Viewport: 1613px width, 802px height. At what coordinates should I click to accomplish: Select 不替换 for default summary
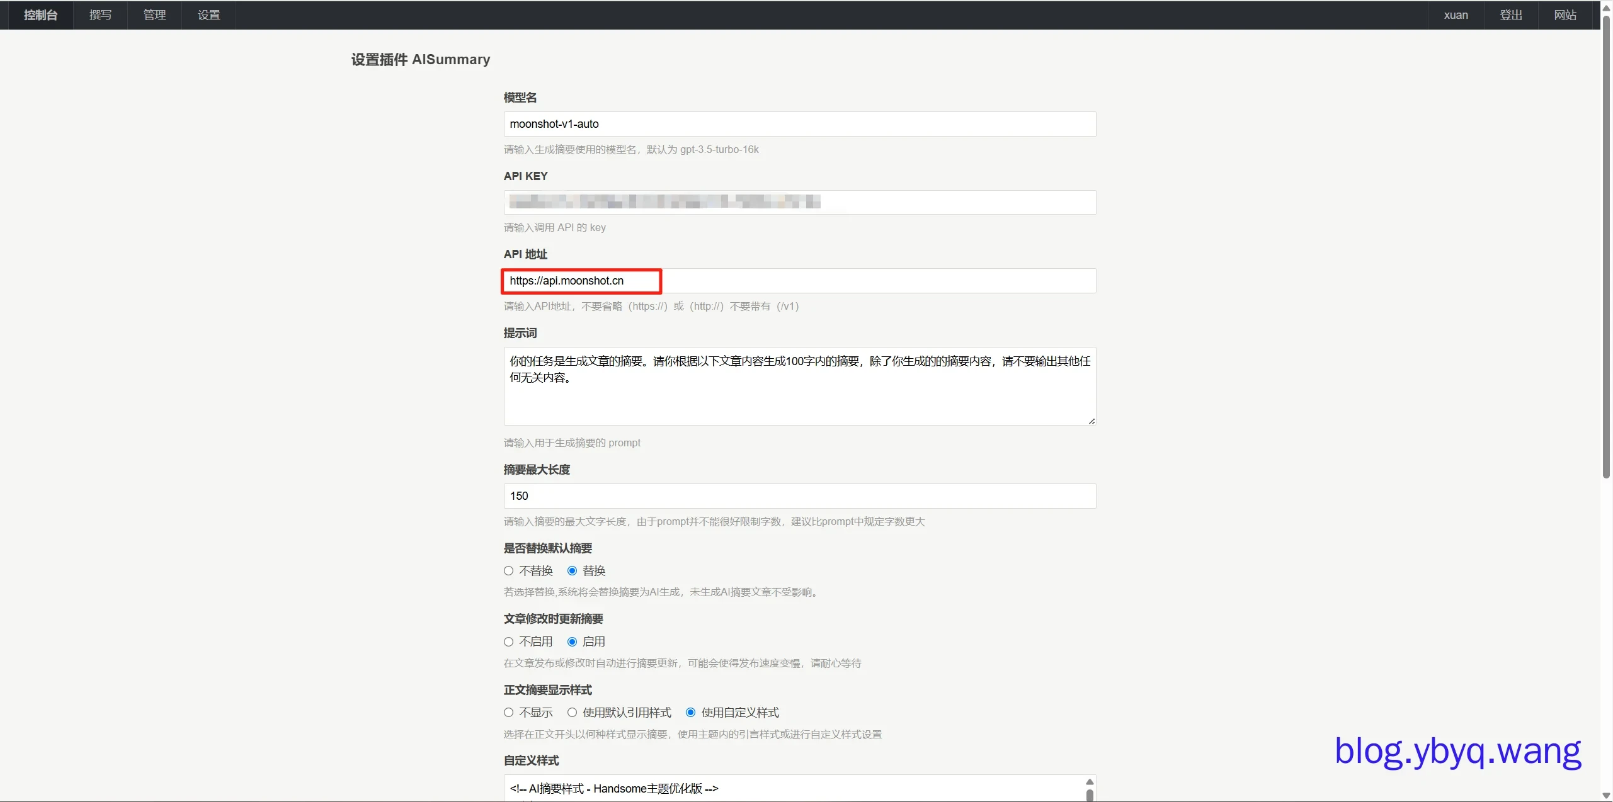(x=509, y=571)
